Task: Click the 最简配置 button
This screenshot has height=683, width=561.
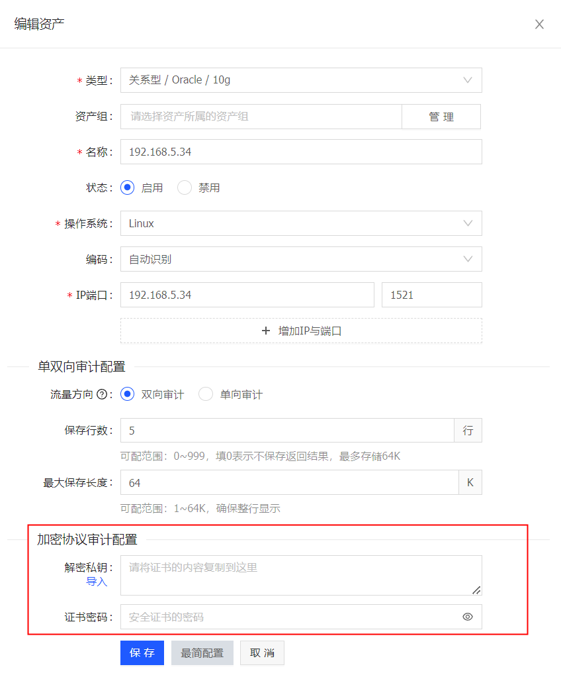Action: [202, 653]
